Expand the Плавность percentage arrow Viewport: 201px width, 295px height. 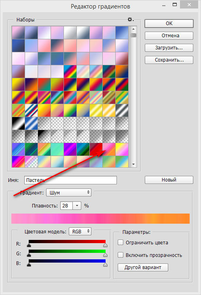(77, 205)
